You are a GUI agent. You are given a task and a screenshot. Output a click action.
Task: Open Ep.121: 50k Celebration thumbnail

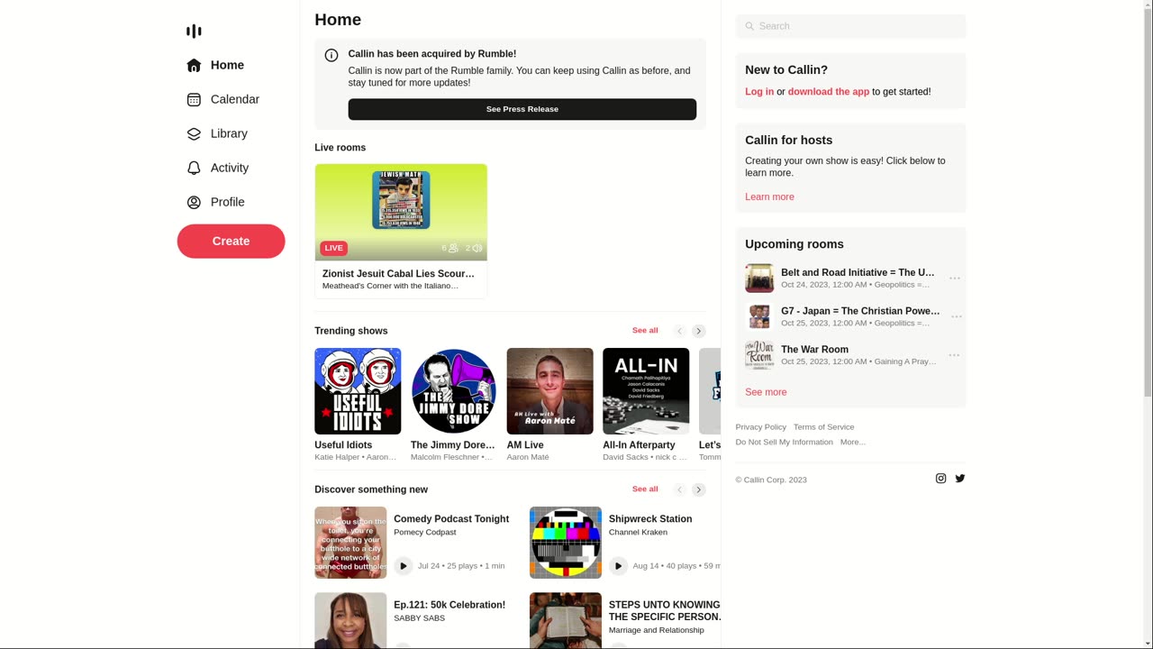point(350,620)
